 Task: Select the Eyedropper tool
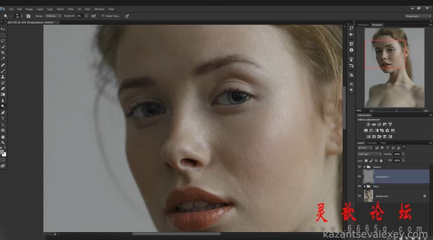[x=3, y=58]
